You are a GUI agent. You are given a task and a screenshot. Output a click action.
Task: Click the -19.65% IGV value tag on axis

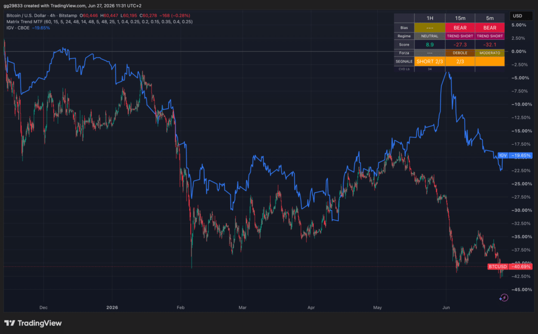[x=521, y=155]
